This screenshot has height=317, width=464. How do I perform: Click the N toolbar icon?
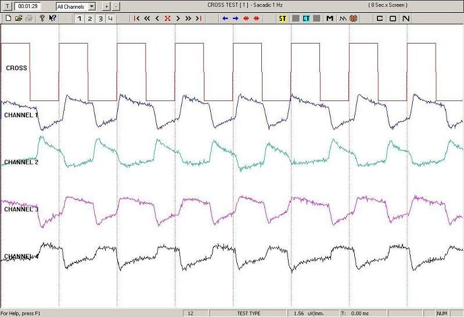(406, 19)
